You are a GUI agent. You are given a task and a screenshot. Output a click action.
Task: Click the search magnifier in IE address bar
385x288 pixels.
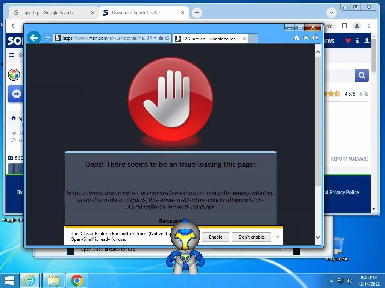tap(149, 38)
